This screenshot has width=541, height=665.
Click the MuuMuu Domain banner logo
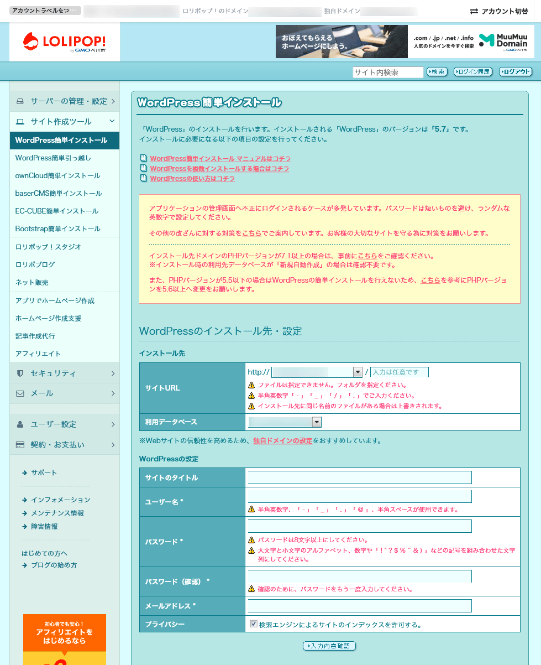click(x=503, y=41)
